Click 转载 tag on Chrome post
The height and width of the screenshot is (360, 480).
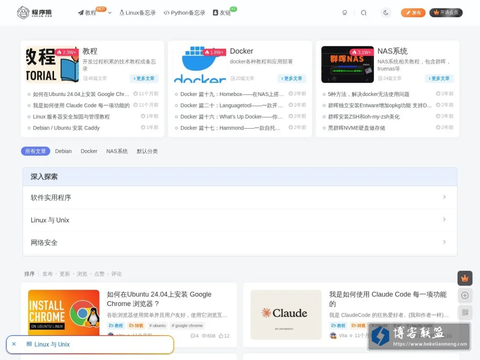coord(136,326)
